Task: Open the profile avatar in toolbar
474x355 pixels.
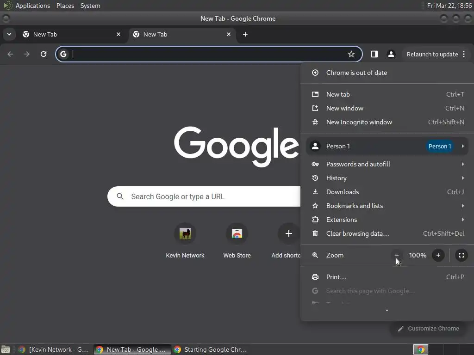Action: point(391,54)
